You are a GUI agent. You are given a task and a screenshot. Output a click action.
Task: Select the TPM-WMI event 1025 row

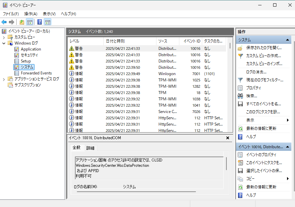click(147, 80)
